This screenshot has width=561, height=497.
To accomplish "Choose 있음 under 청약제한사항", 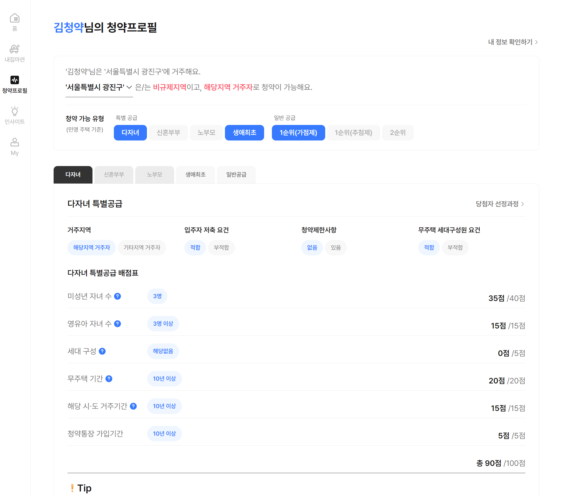I will (x=336, y=248).
